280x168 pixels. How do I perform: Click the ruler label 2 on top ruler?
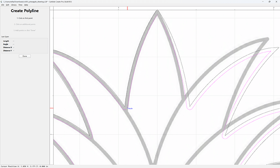274,8
